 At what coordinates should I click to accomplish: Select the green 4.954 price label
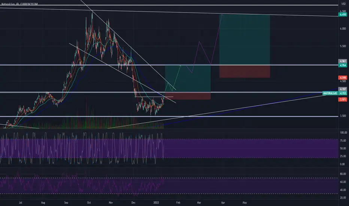click(343, 65)
